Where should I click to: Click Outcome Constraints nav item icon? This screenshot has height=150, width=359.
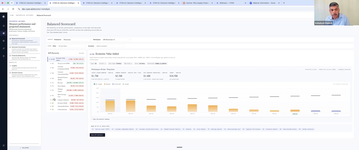coord(10,47)
